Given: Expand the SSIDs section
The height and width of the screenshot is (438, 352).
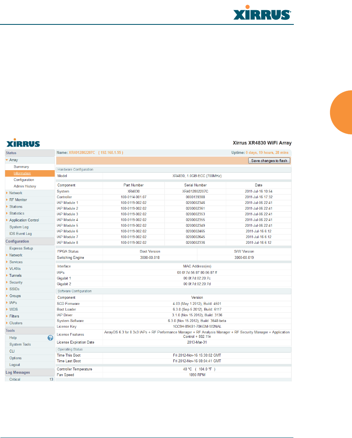Looking at the screenshot, I should [x=7, y=289].
